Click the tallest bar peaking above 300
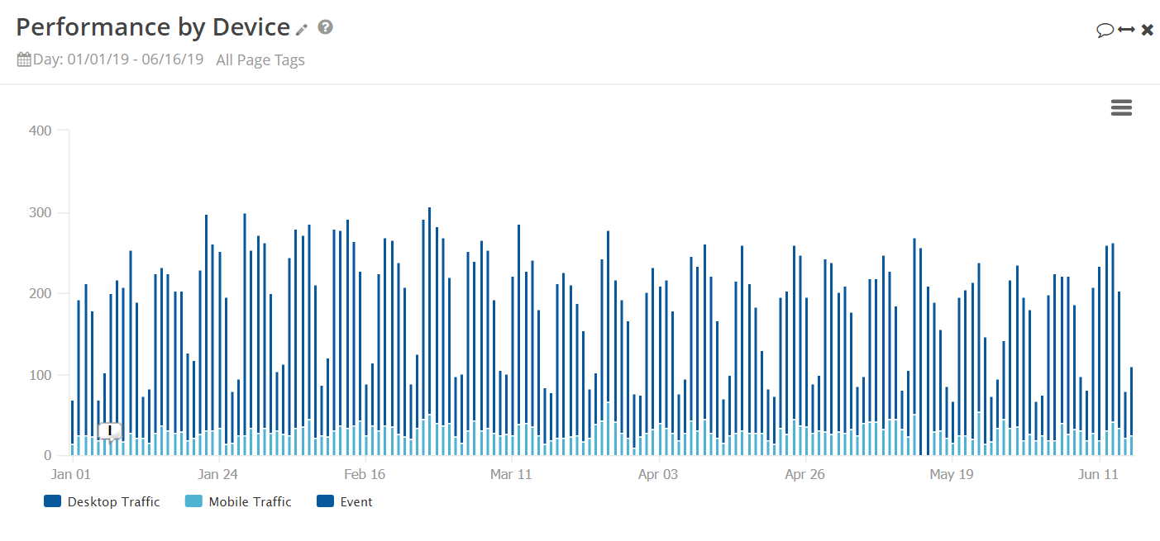The height and width of the screenshot is (541, 1160). (429, 330)
